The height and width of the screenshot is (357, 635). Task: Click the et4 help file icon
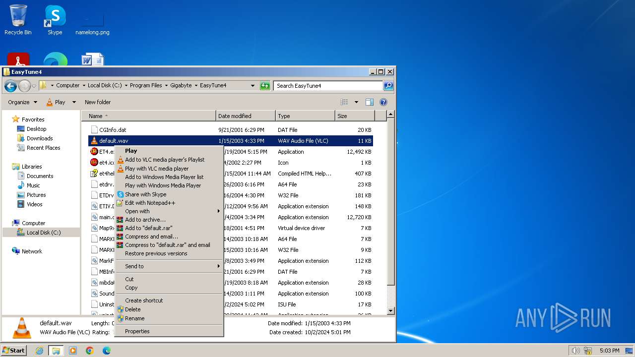click(94, 174)
